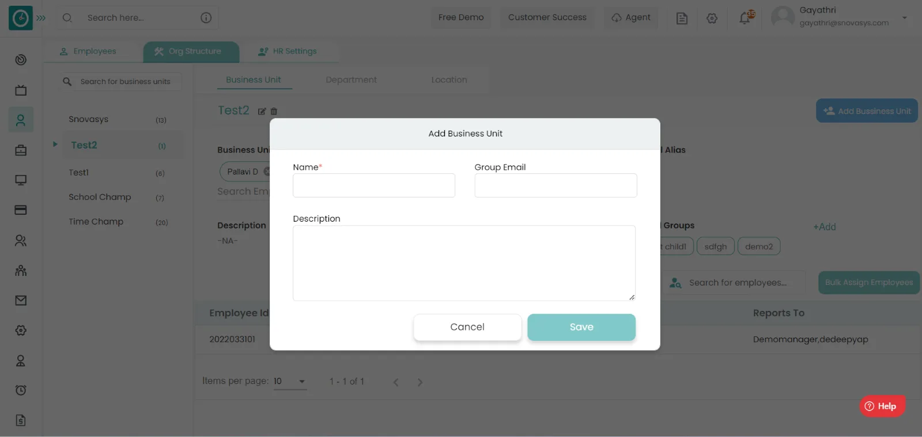Open the gear badge icon in sidebar
The height and width of the screenshot is (437, 922).
21,330
